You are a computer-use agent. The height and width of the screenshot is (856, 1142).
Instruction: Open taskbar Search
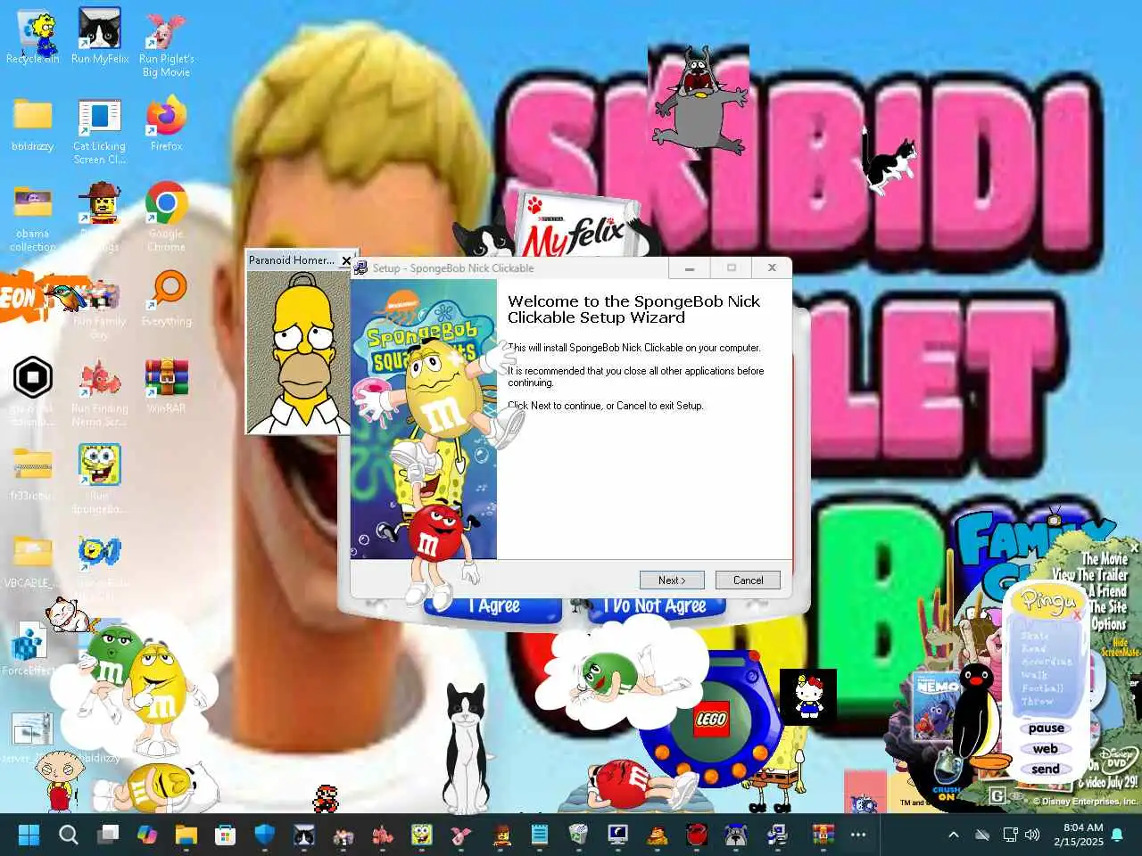point(69,835)
